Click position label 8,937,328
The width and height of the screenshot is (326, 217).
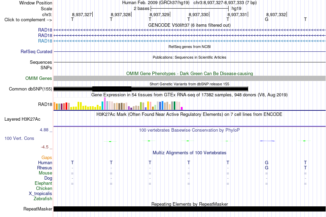[120, 14]
